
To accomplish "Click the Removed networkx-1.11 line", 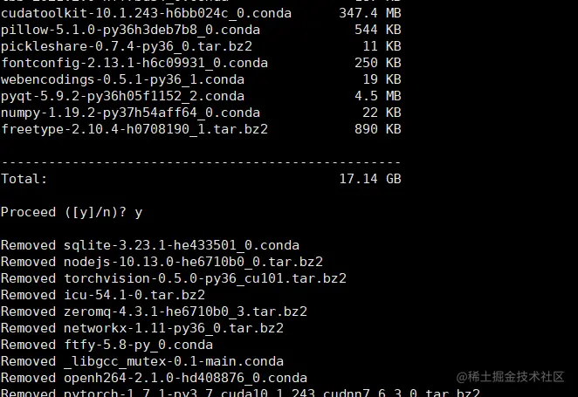I will click(x=142, y=328).
